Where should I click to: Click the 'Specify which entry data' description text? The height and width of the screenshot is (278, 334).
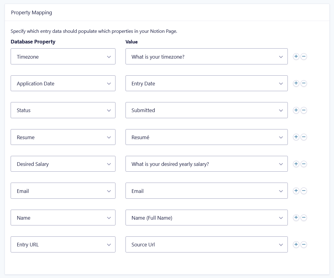click(94, 31)
